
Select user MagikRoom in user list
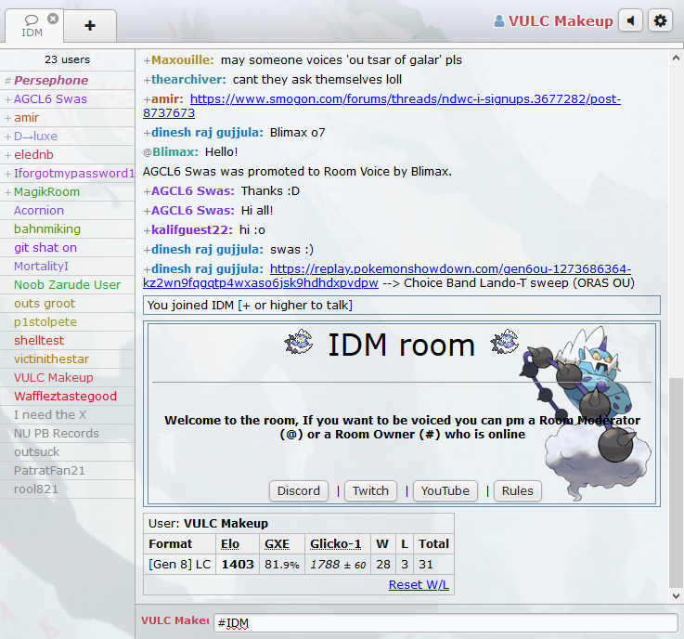point(67,191)
